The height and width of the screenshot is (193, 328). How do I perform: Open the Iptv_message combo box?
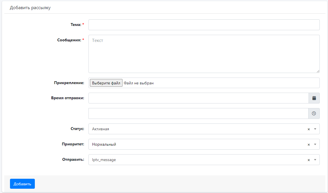coord(194,160)
